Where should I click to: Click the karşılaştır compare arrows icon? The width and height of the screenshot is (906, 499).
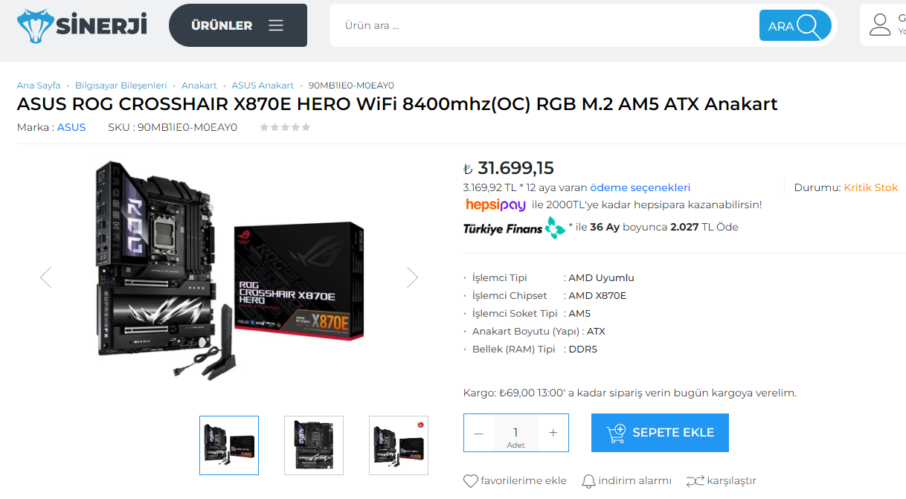(x=695, y=481)
